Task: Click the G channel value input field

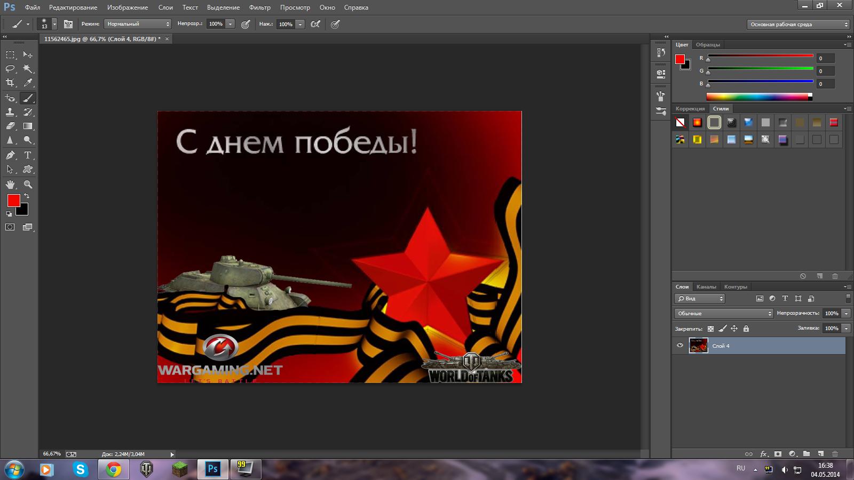Action: click(825, 71)
